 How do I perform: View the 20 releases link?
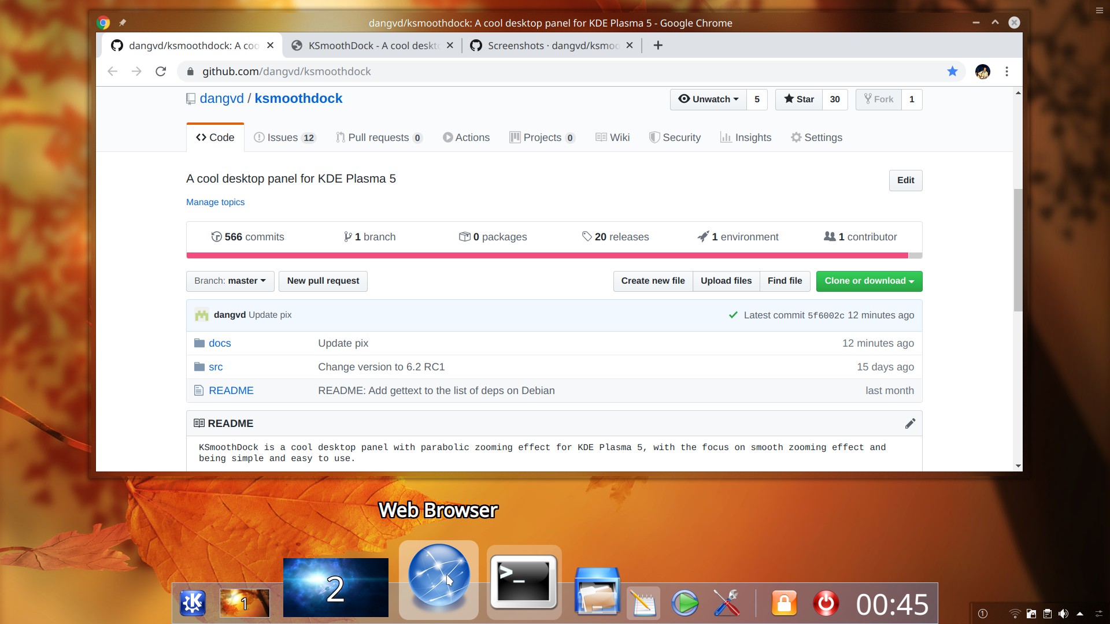pos(615,237)
